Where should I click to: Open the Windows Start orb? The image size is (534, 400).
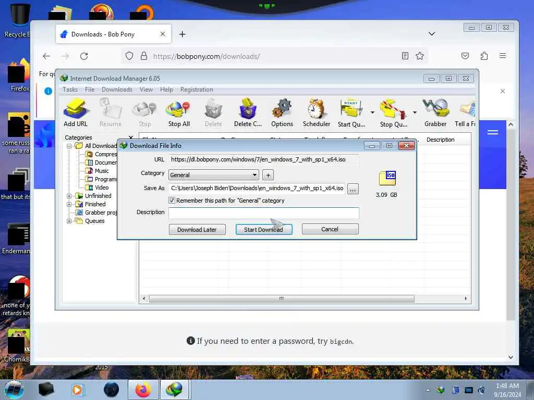pyautogui.click(x=14, y=390)
